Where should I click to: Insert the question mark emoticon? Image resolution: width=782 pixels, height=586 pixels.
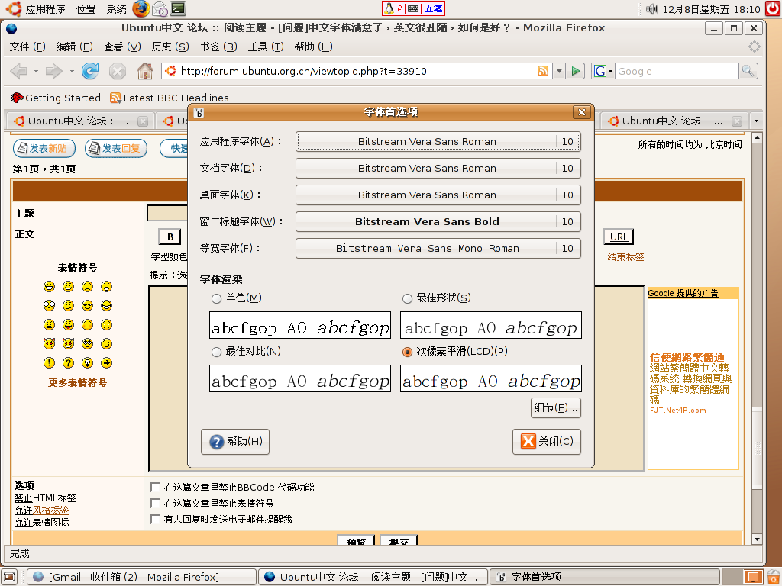[x=68, y=362]
